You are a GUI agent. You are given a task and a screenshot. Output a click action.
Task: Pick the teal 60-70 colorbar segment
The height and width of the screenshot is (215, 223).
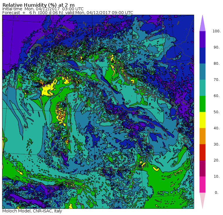point(202,88)
